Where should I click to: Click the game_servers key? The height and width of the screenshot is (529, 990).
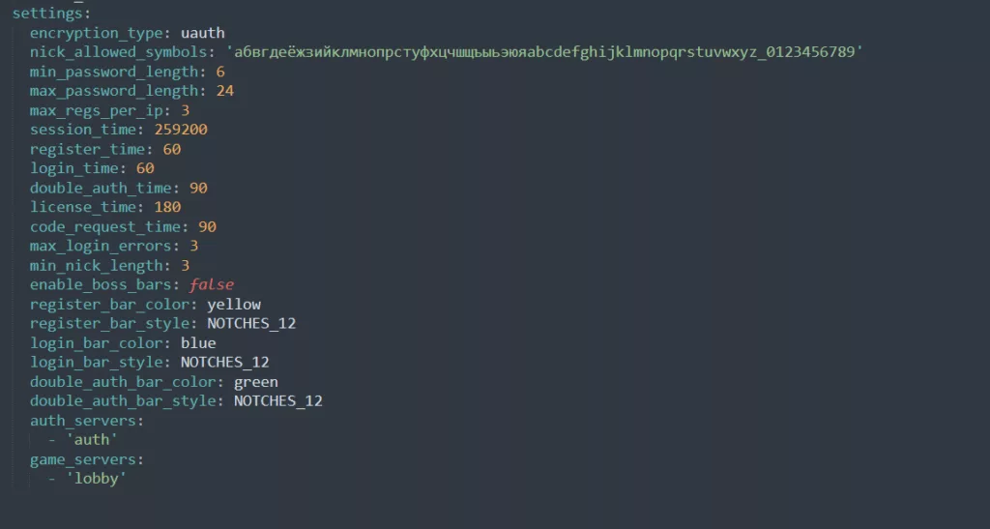click(x=83, y=459)
